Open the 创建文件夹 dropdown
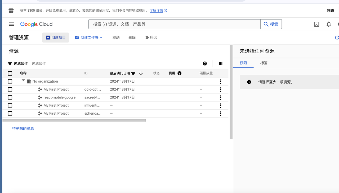Image resolution: width=339 pixels, height=193 pixels. 88,37
